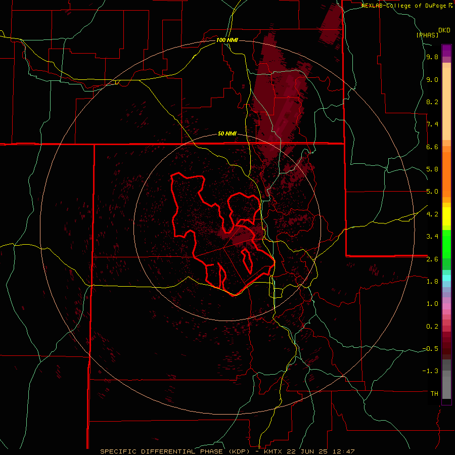Viewport: 455px width, 455px height.
Task: Click the "KMTX 22 JUN 25 12:47" timestamp
Action: click(309, 451)
